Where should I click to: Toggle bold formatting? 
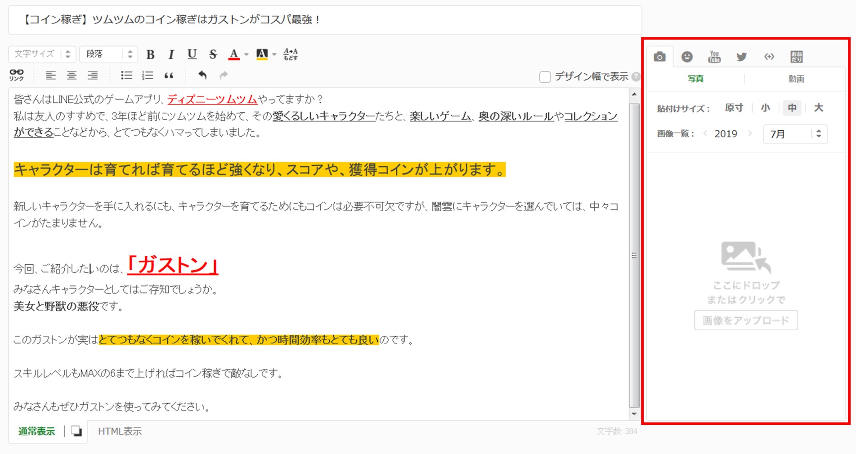point(151,54)
